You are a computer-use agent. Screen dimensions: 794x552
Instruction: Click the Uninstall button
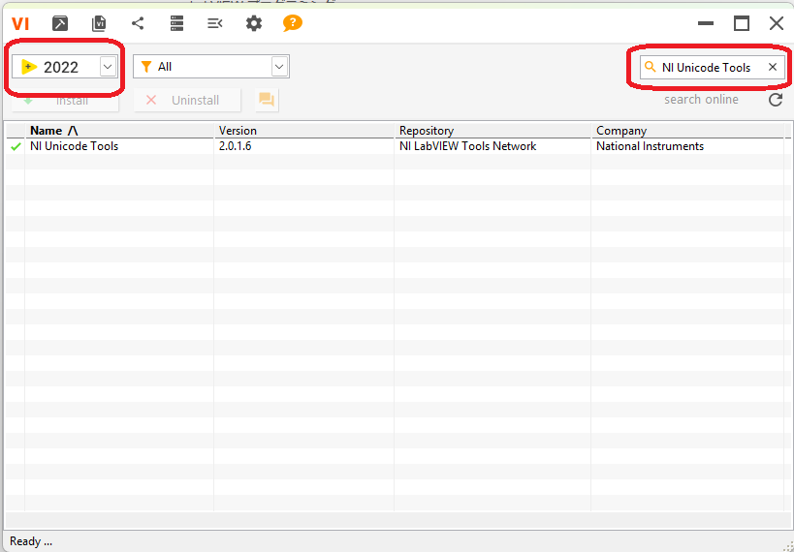pyautogui.click(x=187, y=100)
